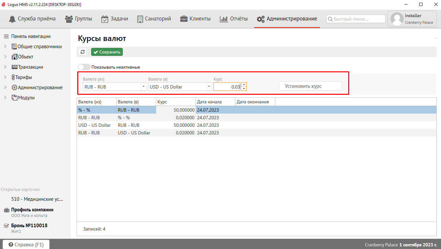Image resolution: width=441 pixels, height=249 pixels.
Task: Open Профиль компании card with briefcase icon
Action: [x=32, y=210]
